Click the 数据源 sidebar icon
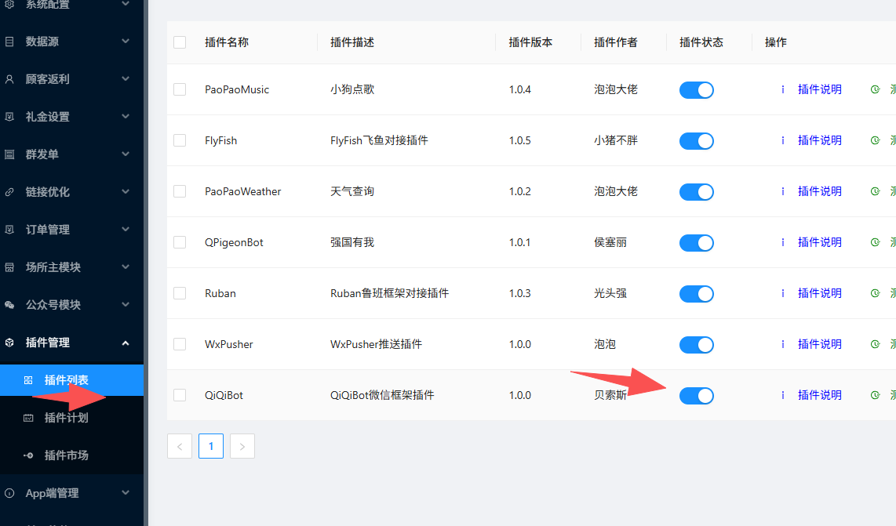The image size is (896, 526). [9, 42]
